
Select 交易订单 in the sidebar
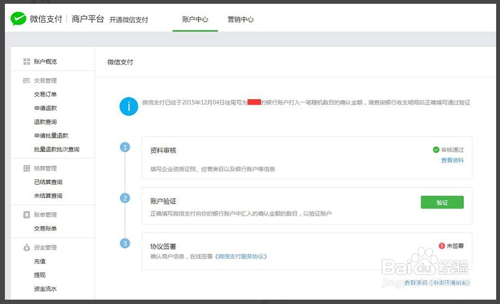45,94
